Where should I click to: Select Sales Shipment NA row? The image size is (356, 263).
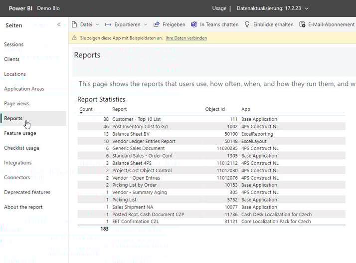211,207
